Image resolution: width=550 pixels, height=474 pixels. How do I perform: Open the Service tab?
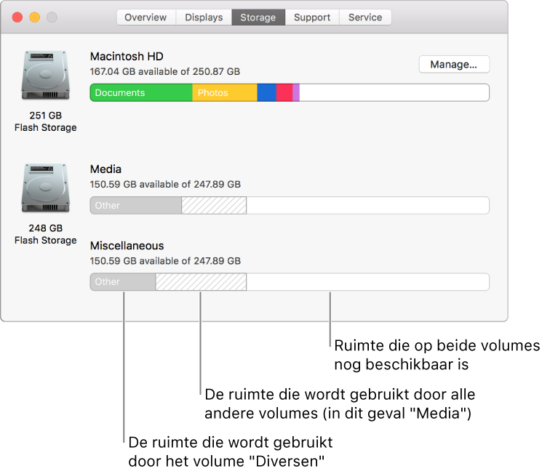coord(365,17)
